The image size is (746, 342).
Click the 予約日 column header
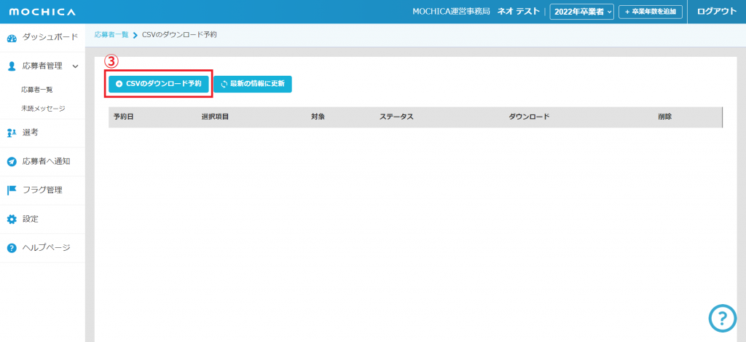pyautogui.click(x=124, y=117)
